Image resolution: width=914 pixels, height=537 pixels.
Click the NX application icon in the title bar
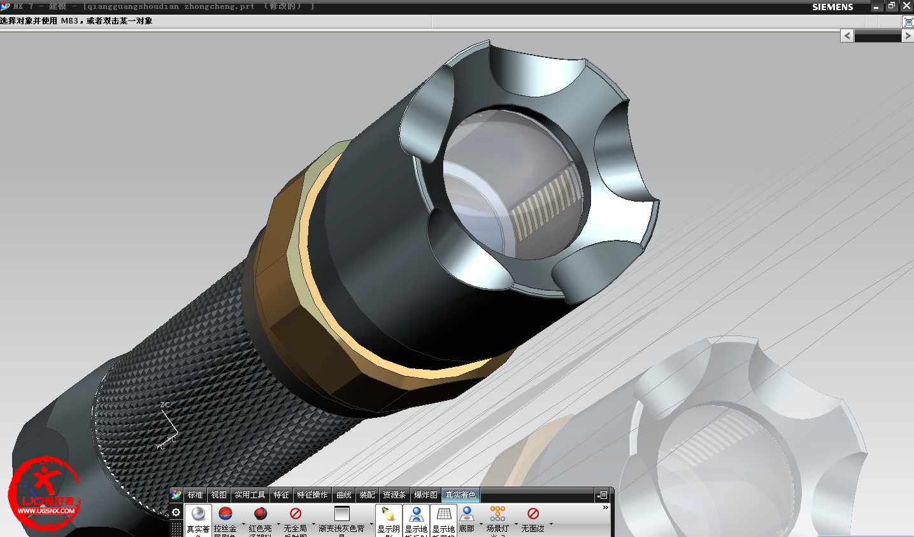pyautogui.click(x=5, y=6)
